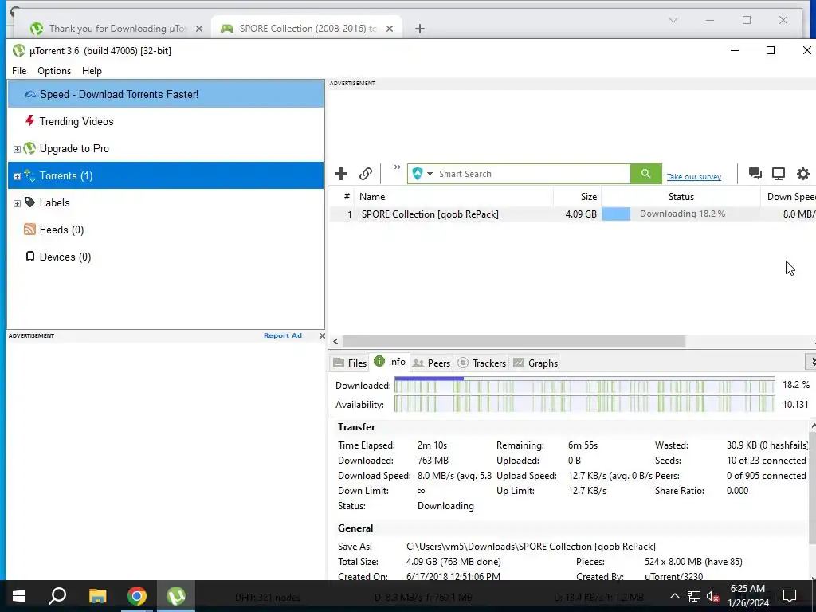Open Trending Videos in sidebar
The width and height of the screenshot is (816, 612).
coord(76,121)
